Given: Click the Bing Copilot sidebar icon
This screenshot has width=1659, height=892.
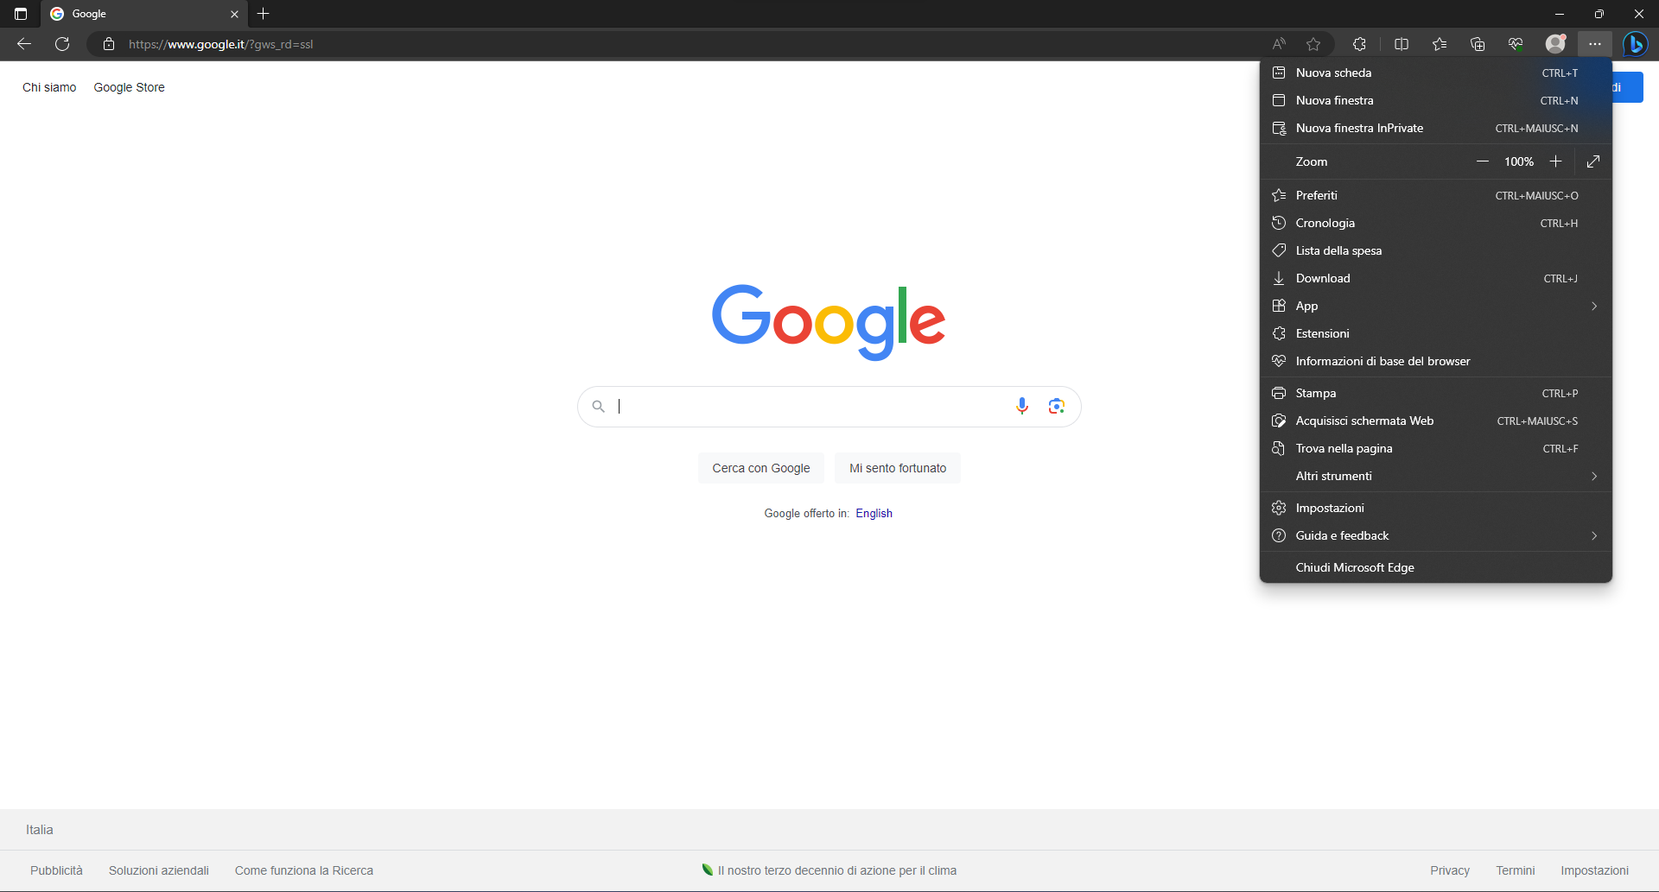Looking at the screenshot, I should (x=1635, y=44).
